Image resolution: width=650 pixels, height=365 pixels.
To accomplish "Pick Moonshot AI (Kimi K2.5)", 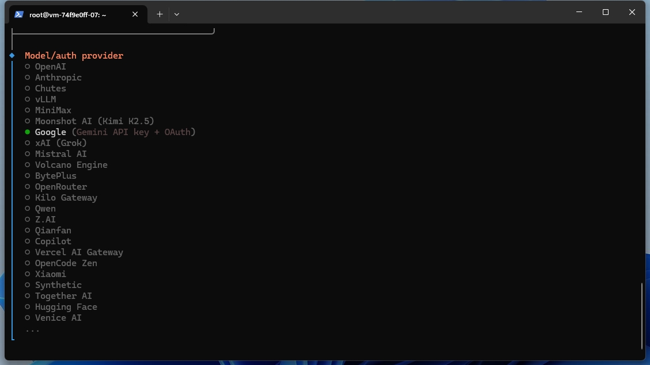I will coord(94,121).
